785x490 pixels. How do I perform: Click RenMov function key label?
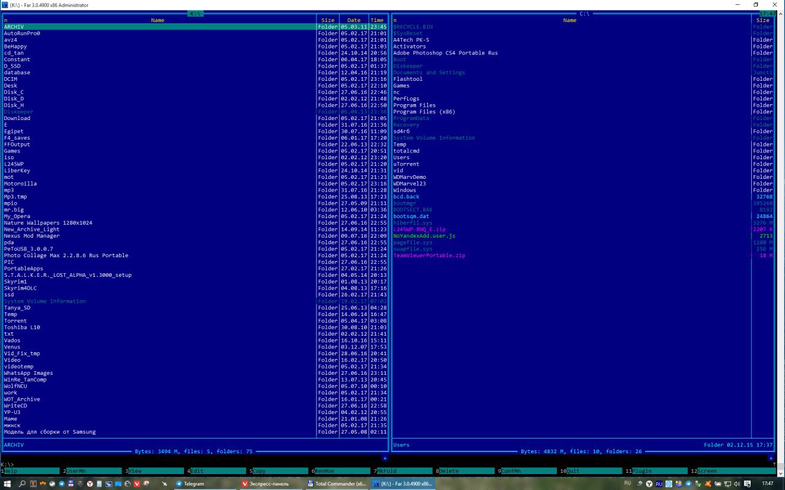pyautogui.click(x=326, y=471)
